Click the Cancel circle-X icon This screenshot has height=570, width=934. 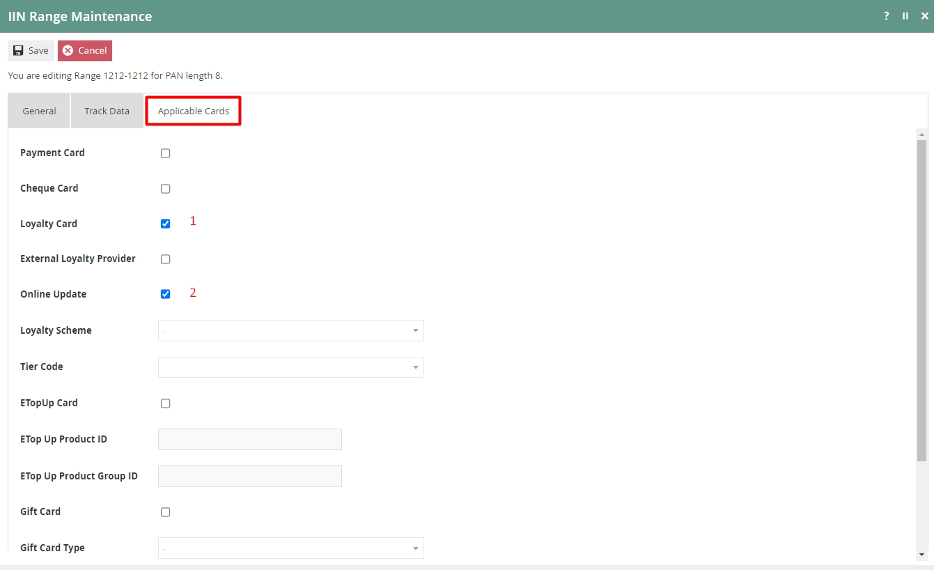(68, 50)
